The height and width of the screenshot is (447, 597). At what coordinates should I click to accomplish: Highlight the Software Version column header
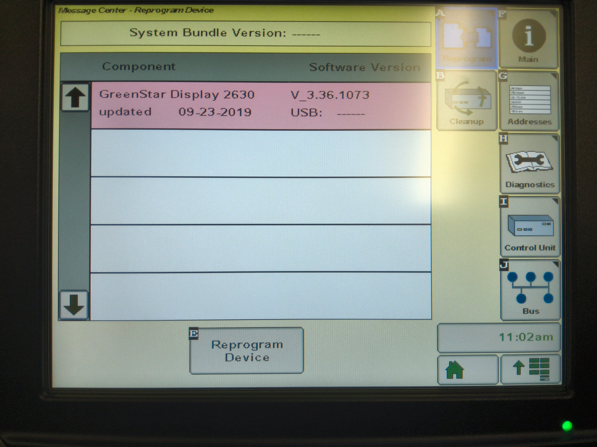pos(365,67)
